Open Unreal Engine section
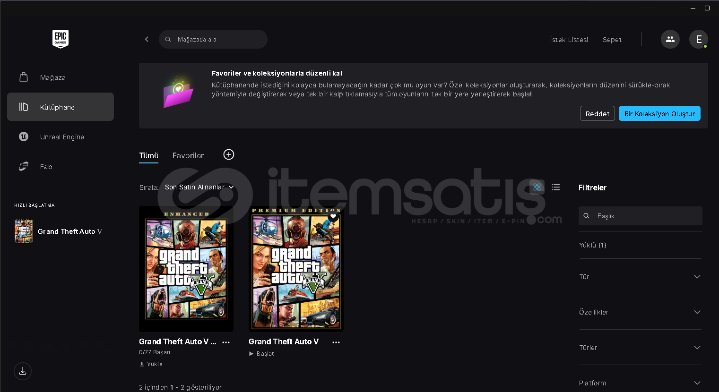Viewport: 719px width, 392px height. 61,136
